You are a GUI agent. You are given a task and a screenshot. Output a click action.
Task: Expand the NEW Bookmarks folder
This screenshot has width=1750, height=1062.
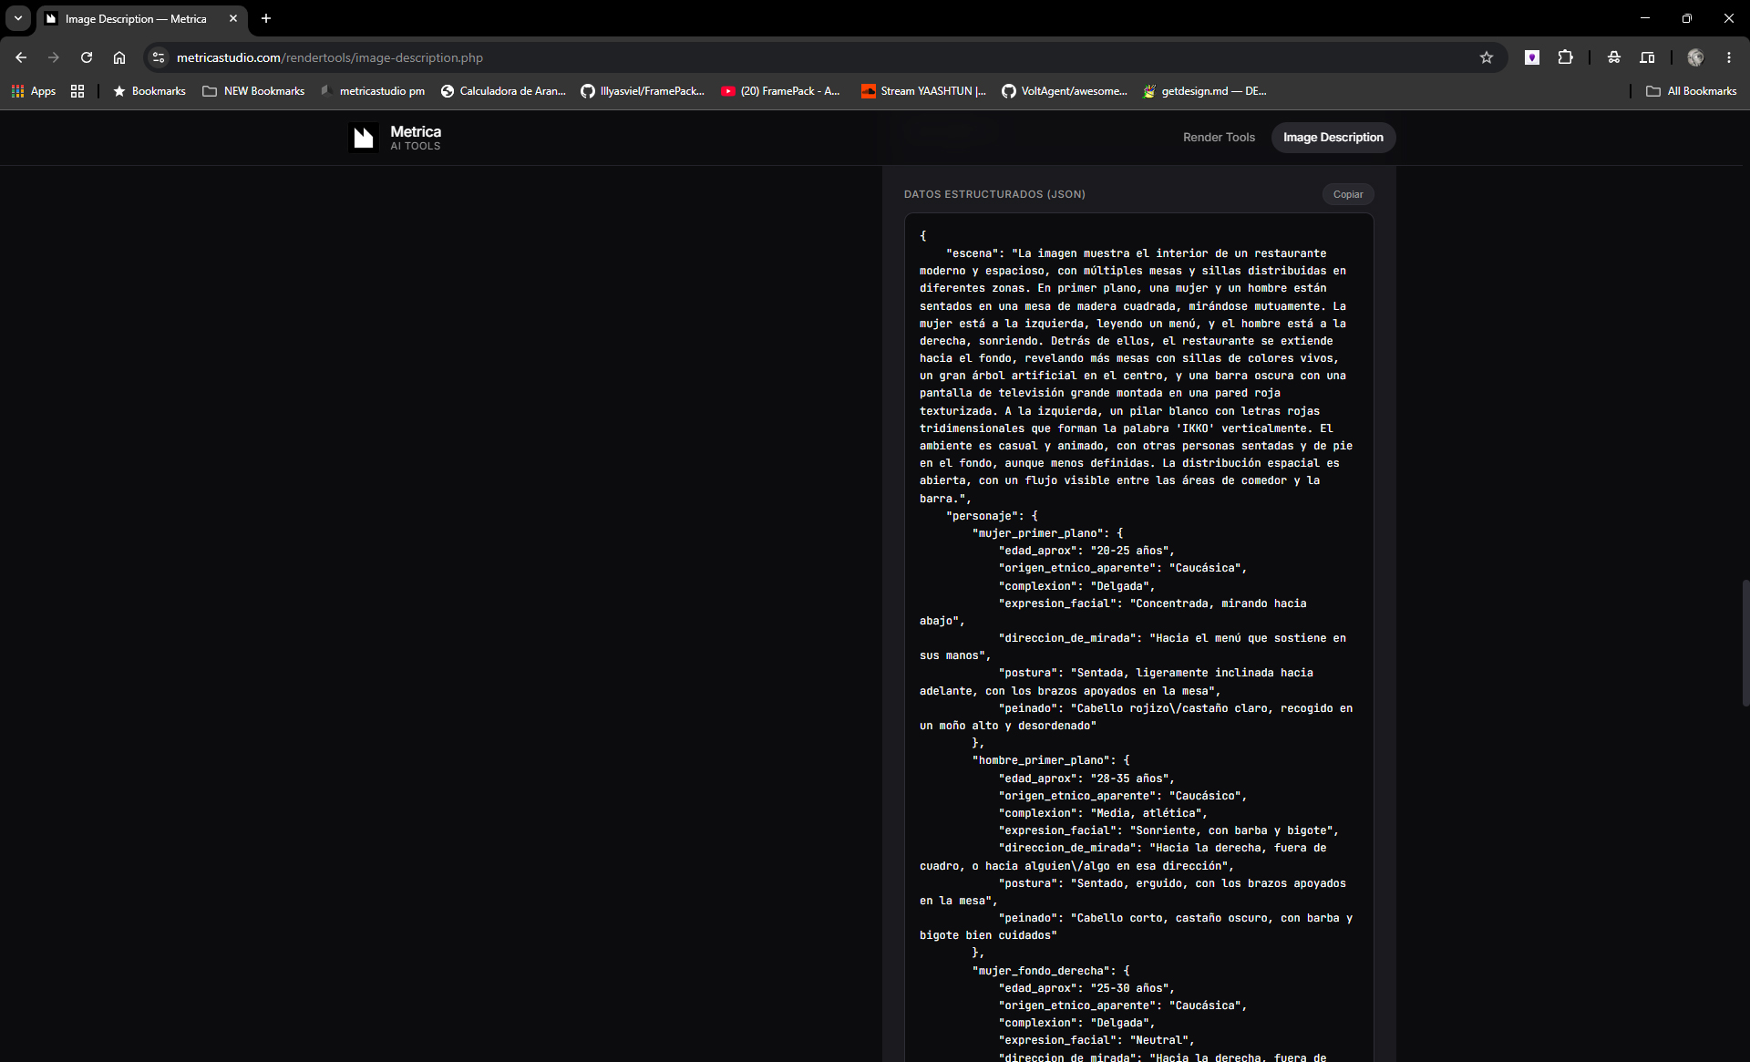point(253,91)
